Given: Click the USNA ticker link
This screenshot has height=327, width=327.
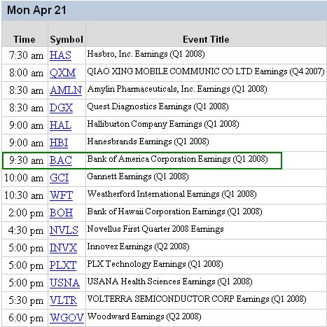Looking at the screenshot, I should 64,283.
